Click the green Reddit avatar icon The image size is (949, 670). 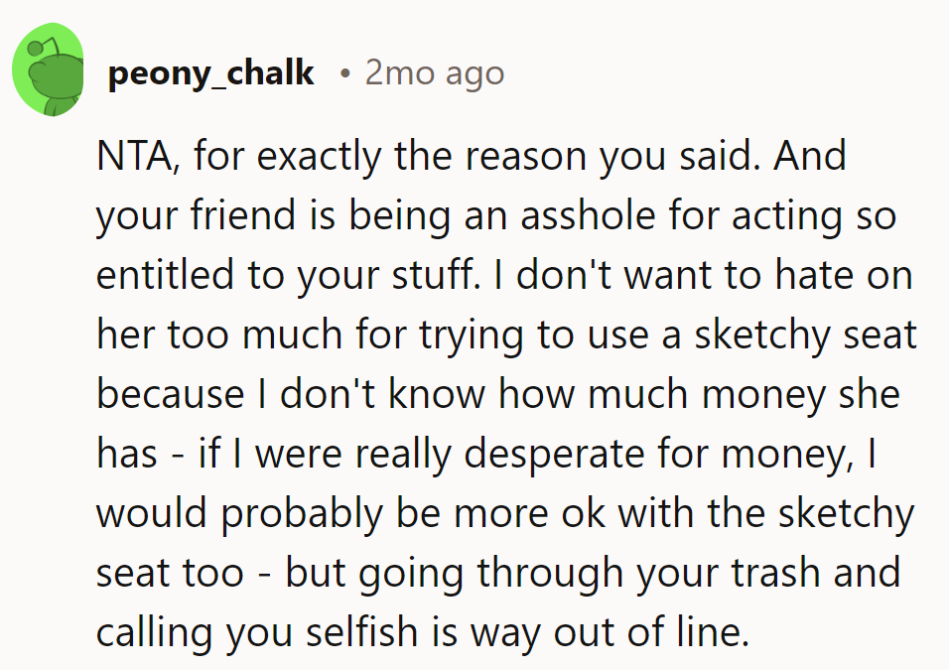47,70
